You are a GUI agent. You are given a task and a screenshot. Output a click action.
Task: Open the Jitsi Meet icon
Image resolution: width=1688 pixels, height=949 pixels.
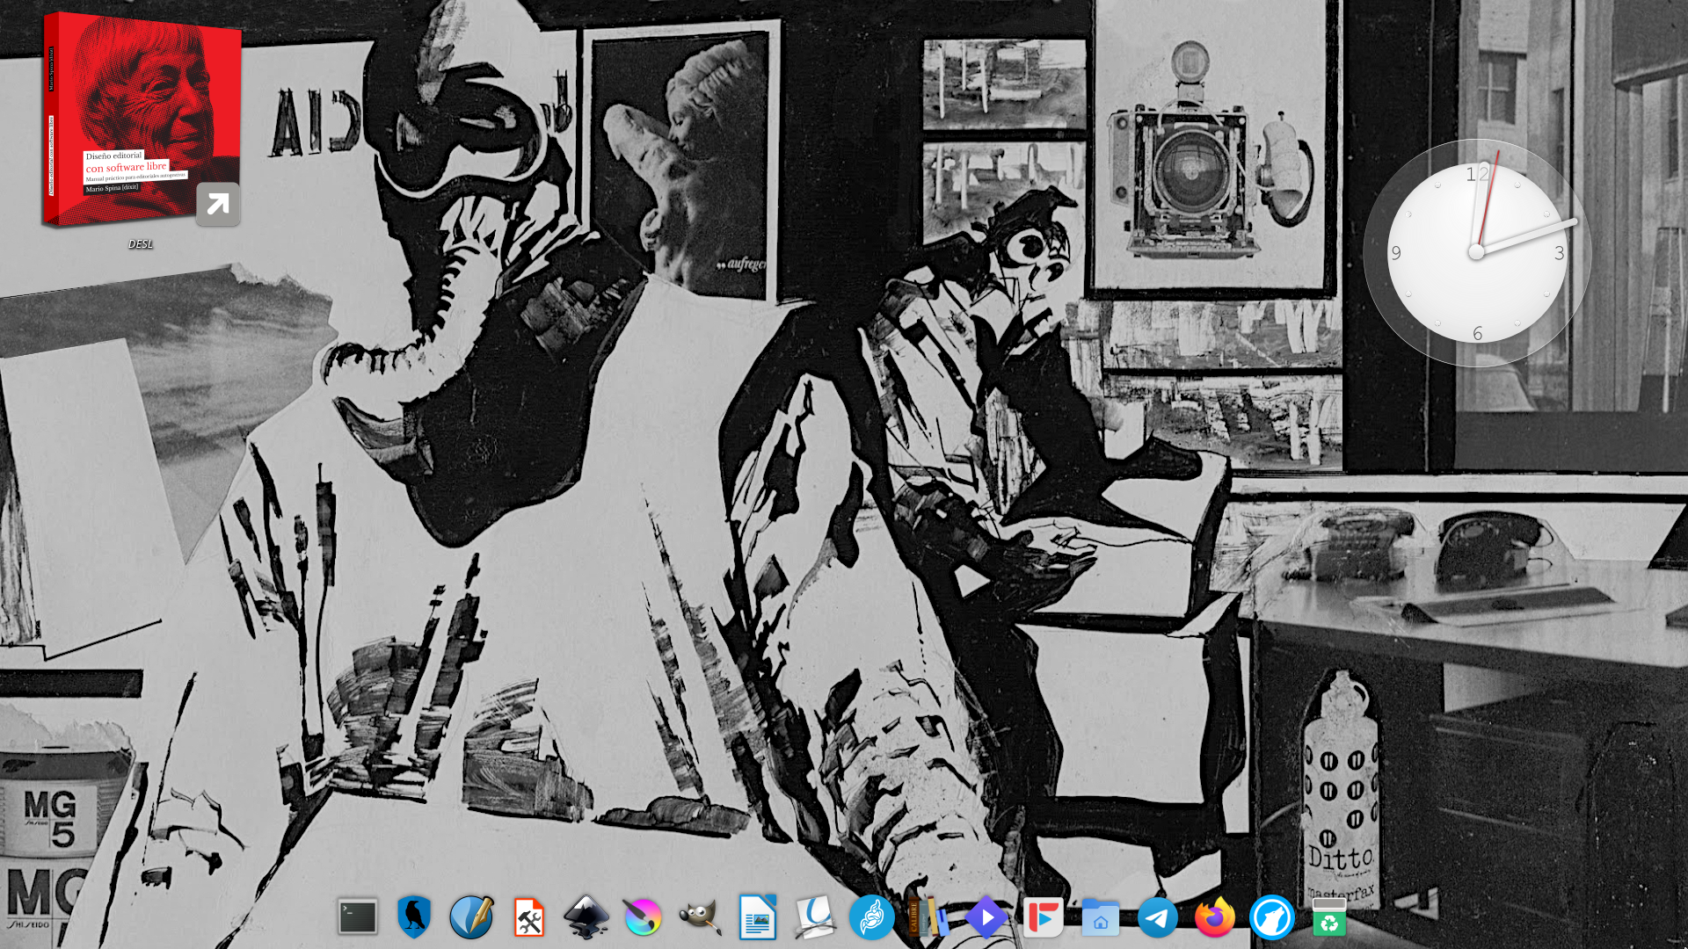871,917
